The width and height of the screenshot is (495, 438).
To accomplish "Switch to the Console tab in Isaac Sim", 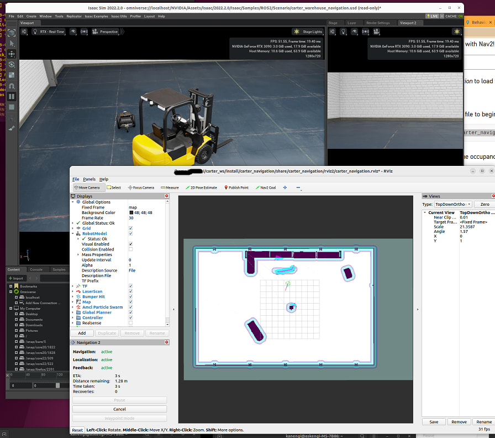I will (36, 269).
